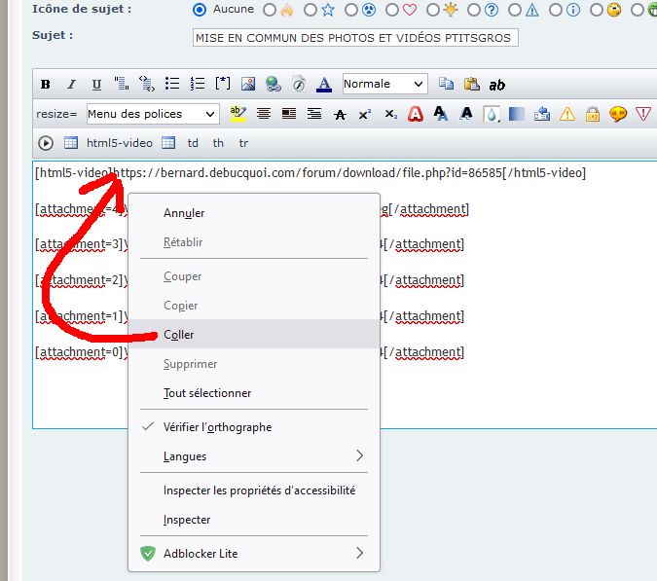Insert a link with the globe icon
The width and height of the screenshot is (657, 581).
point(274,85)
